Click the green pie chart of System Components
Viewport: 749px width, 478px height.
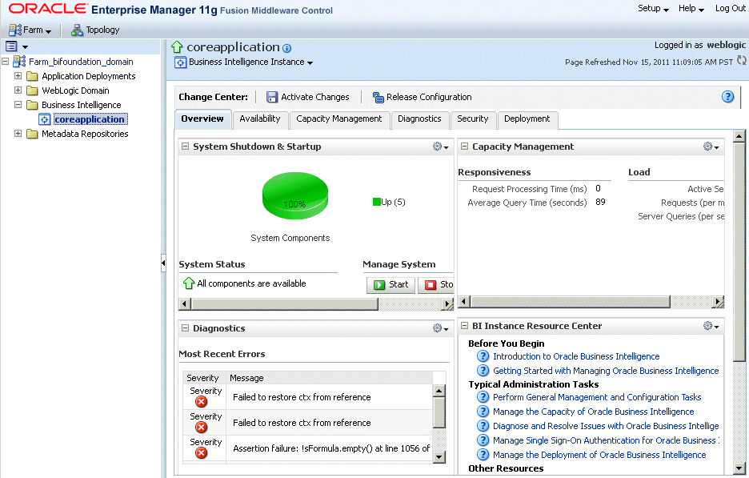coord(294,196)
